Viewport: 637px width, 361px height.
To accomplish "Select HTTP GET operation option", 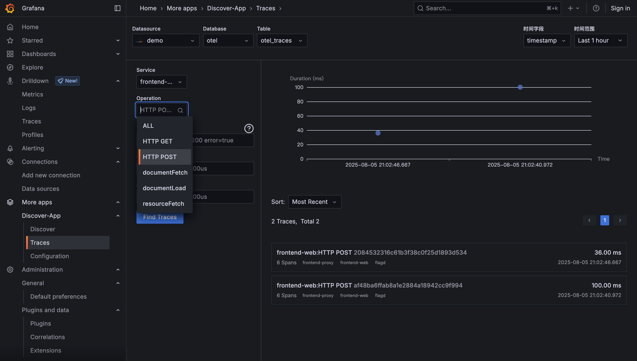I will click(x=165, y=141).
